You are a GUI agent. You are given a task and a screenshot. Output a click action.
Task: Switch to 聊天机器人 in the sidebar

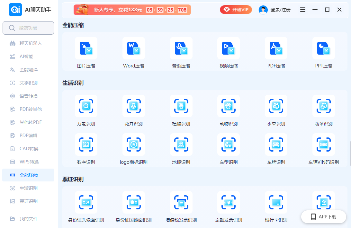[31, 43]
